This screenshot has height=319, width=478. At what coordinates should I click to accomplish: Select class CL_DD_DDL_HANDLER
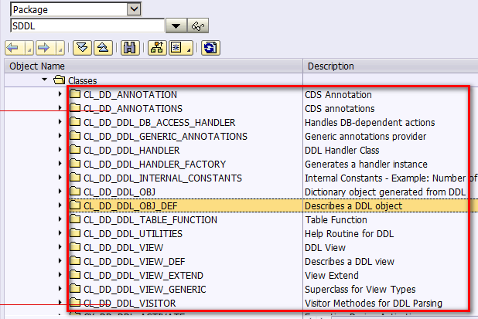pos(131,151)
